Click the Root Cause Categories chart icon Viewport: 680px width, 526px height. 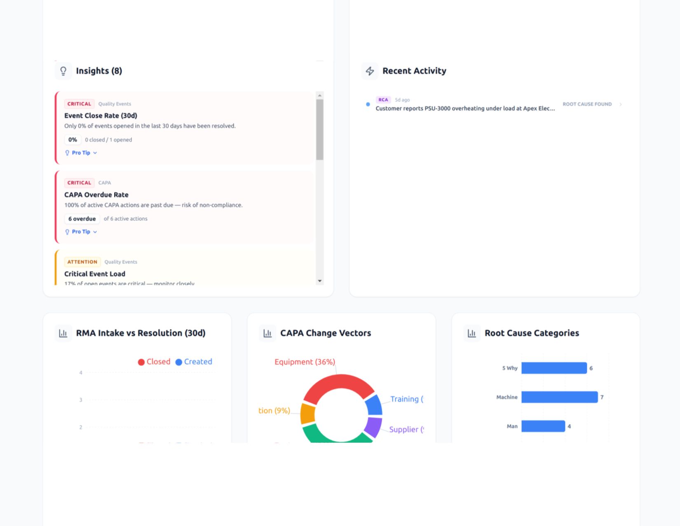[472, 333]
